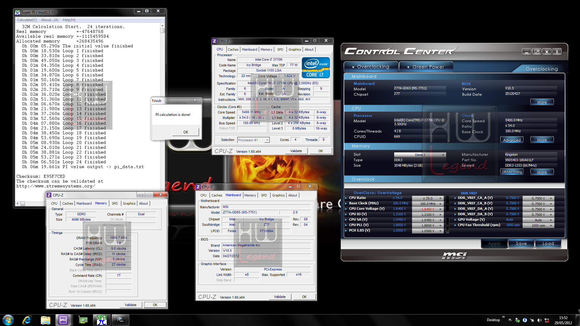Click OK in the Finish dialog
This screenshot has height=326, width=580.
tap(186, 132)
